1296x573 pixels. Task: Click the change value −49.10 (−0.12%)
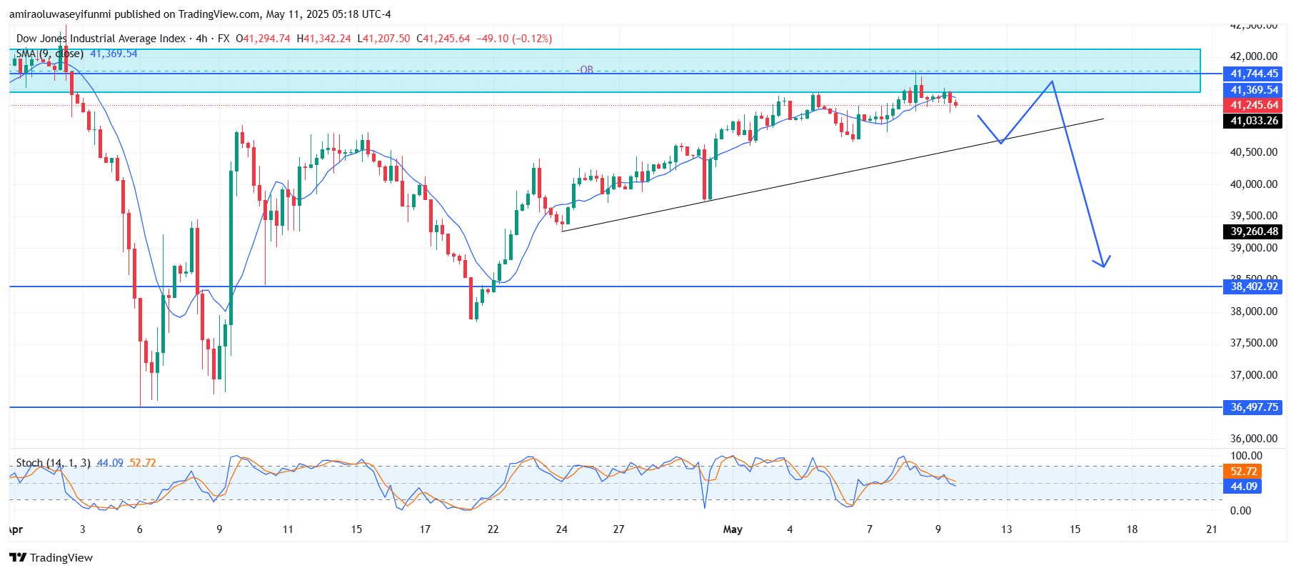coord(514,39)
